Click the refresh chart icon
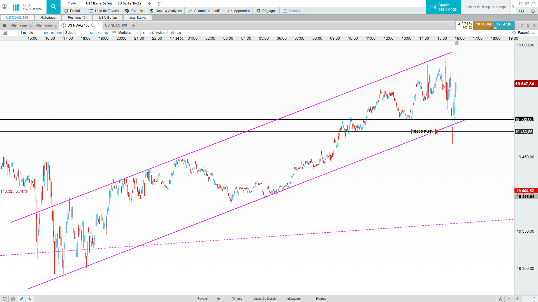Screen dimensions: 538x302 [x=4, y=299]
